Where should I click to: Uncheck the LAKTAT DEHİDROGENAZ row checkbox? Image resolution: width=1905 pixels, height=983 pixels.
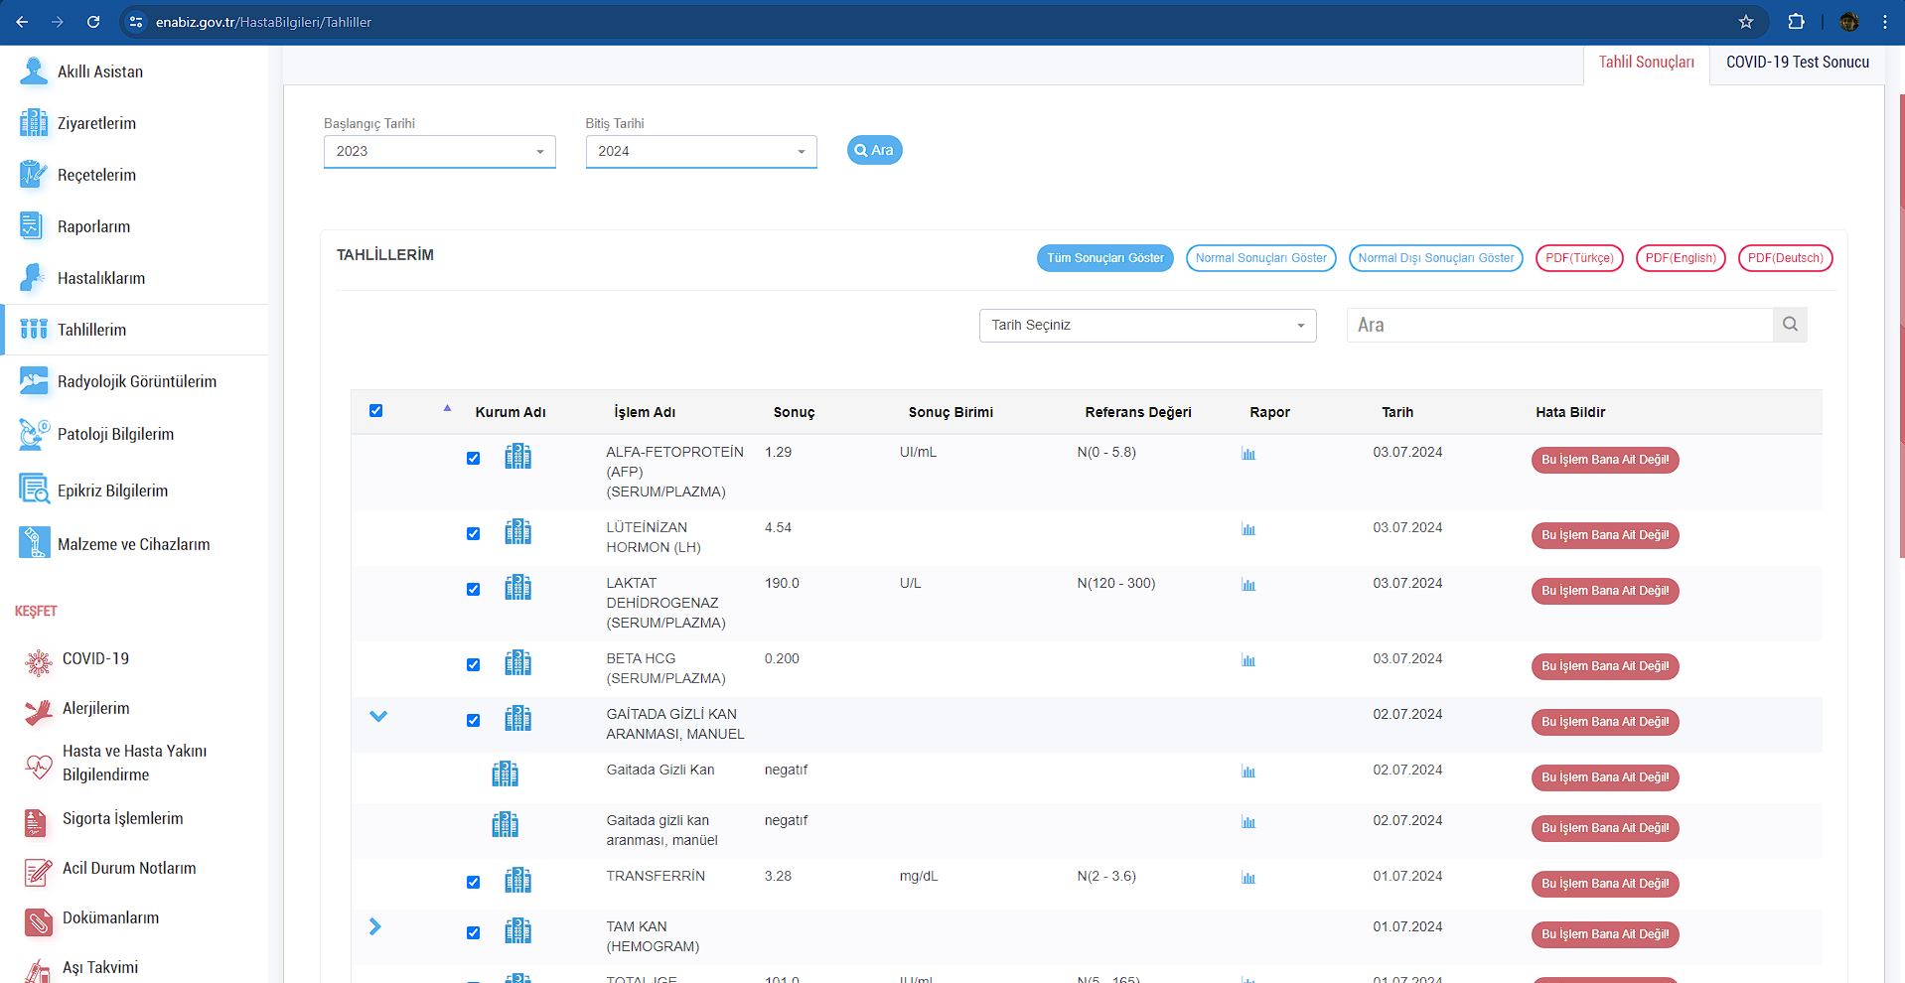[x=473, y=589]
